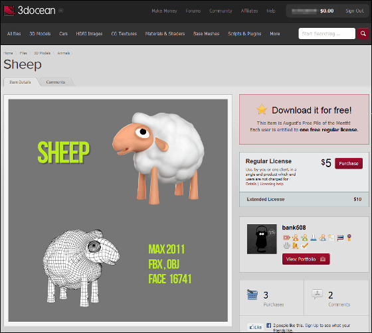The height and width of the screenshot is (333, 372).
Task: Click the red tag badge icon
Action: tap(286, 237)
